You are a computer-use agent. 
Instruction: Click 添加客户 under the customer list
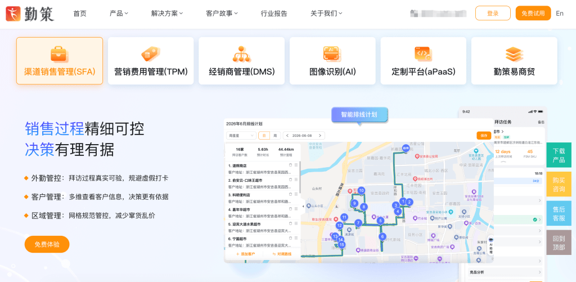pos(245,254)
